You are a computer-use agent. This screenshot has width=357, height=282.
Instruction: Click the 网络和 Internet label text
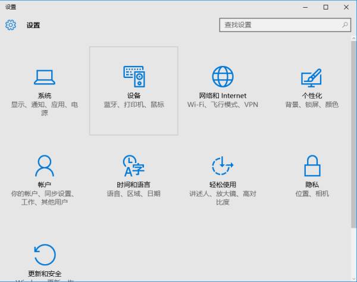tap(223, 96)
